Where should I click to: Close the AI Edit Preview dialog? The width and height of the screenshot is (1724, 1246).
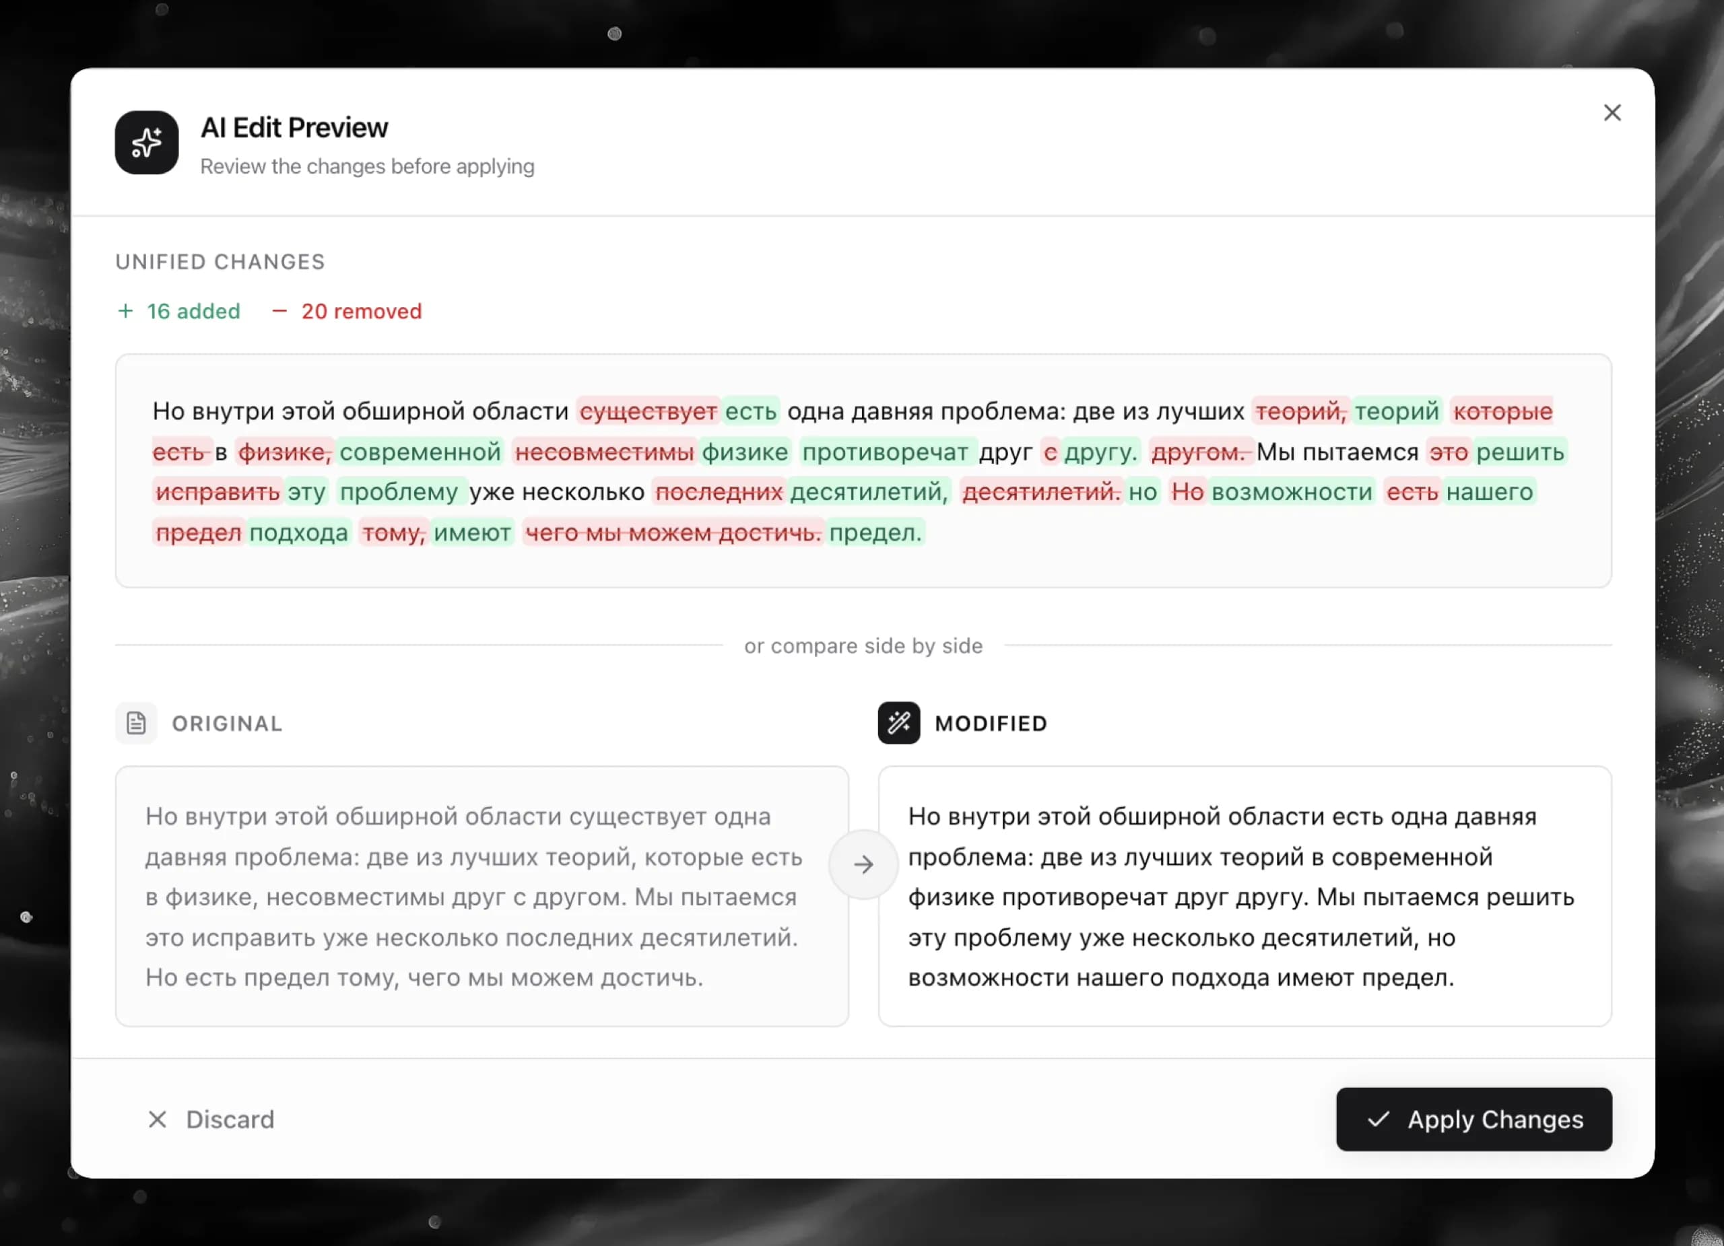click(x=1612, y=112)
